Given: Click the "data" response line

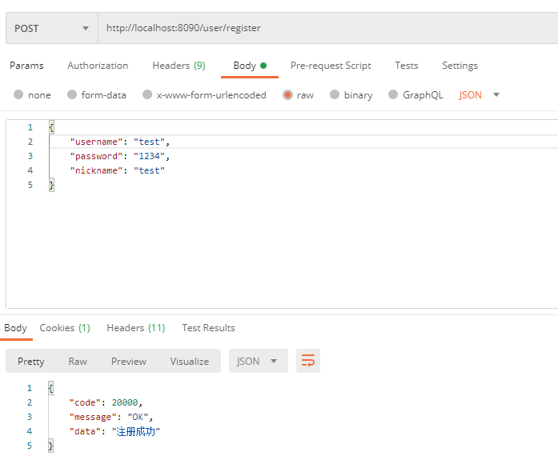Looking at the screenshot, I should [x=114, y=432].
